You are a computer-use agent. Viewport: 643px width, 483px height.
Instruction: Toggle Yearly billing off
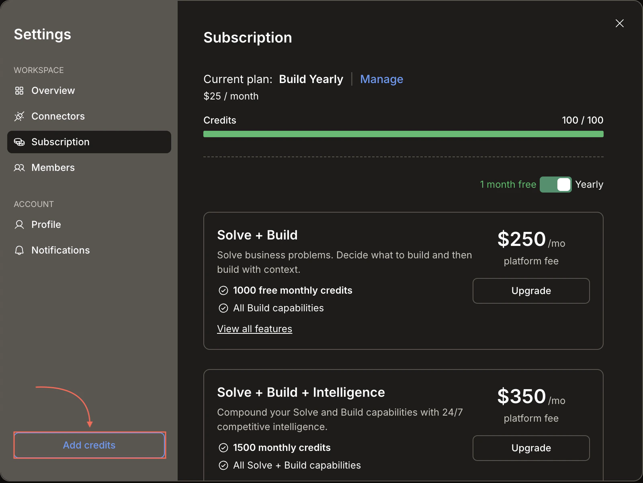(556, 185)
